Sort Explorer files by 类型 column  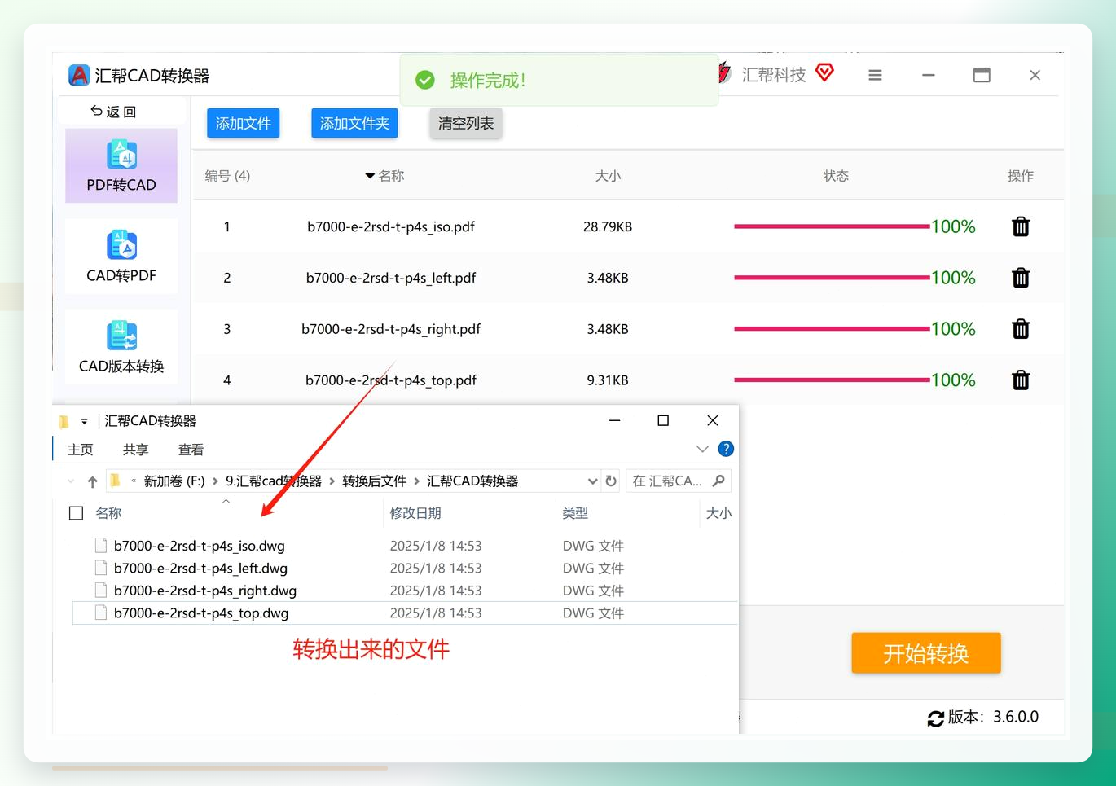pos(575,513)
